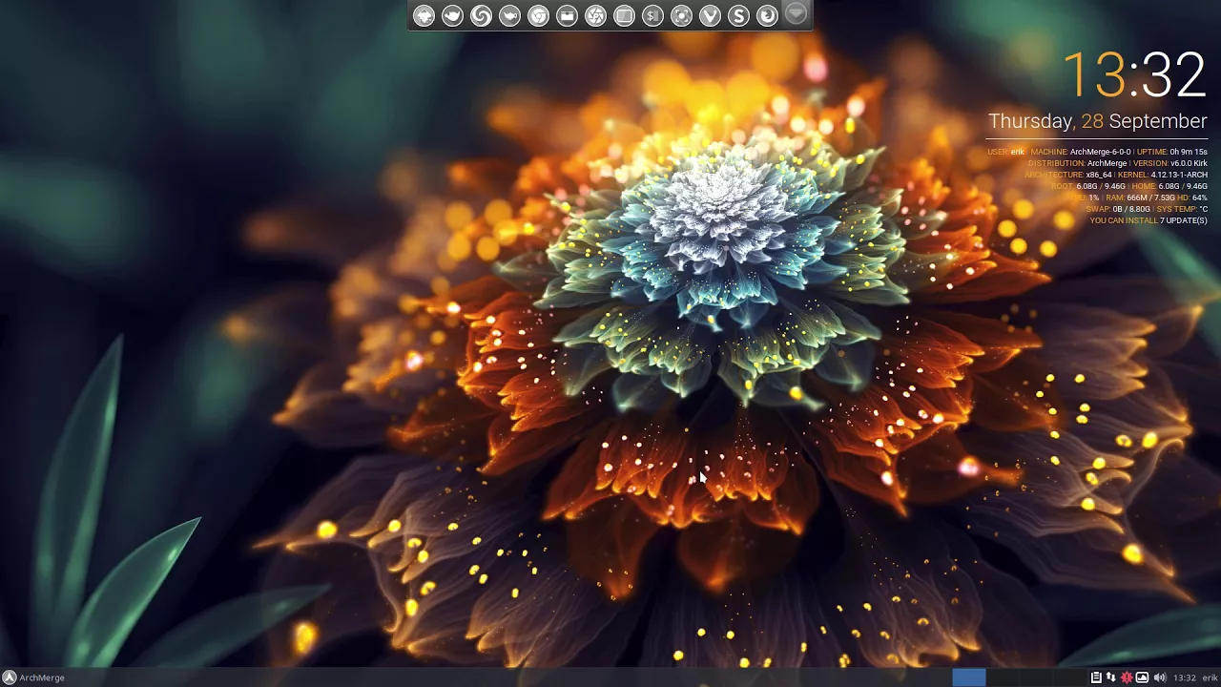Open the spiral swirl icon in dock
The image size is (1221, 687).
tap(481, 15)
